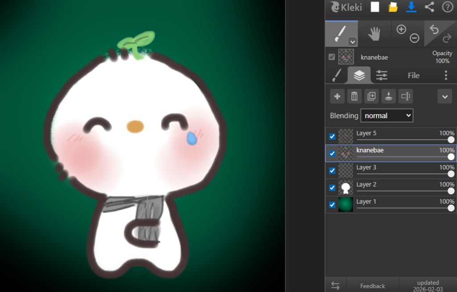Rename the selected layer
Viewport: 457px width, 292px height.
tap(406, 96)
